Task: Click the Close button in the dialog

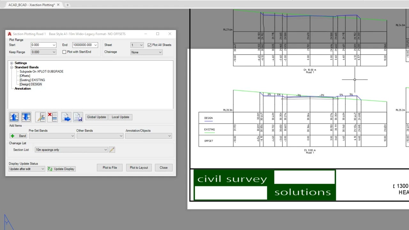Action: [x=164, y=167]
